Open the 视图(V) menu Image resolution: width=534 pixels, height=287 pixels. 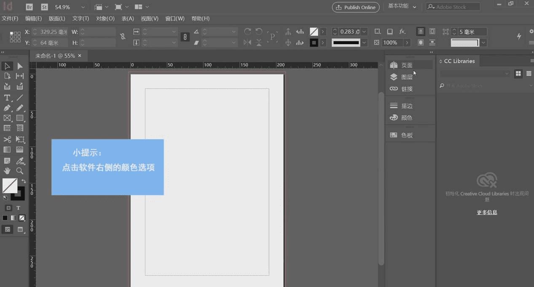(x=149, y=19)
